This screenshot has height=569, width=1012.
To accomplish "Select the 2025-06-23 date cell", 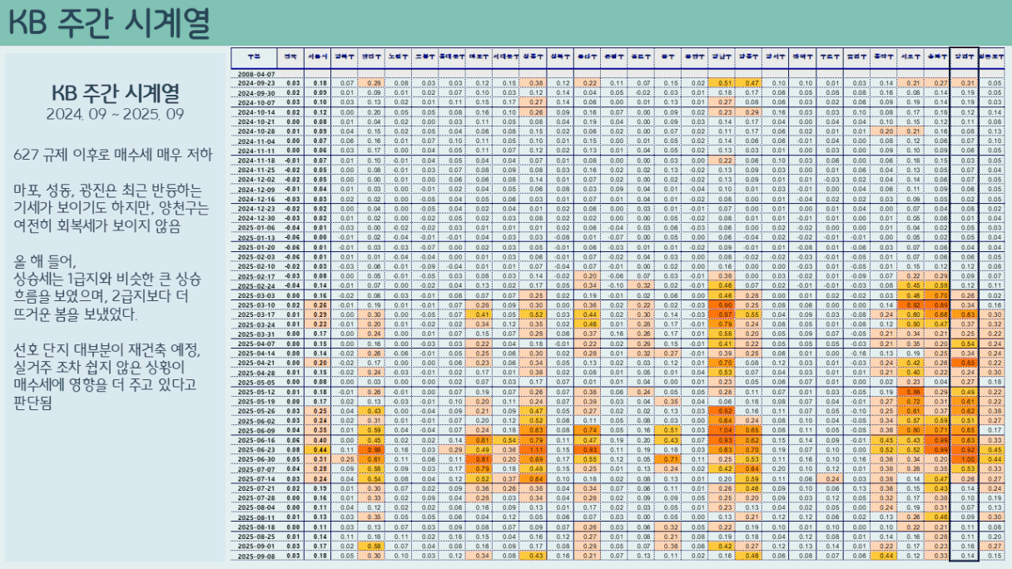I will click(256, 449).
